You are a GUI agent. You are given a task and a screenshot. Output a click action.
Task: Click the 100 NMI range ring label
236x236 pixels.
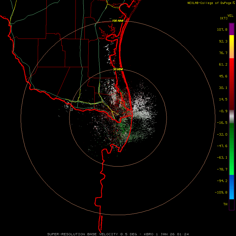pyautogui.click(x=118, y=21)
